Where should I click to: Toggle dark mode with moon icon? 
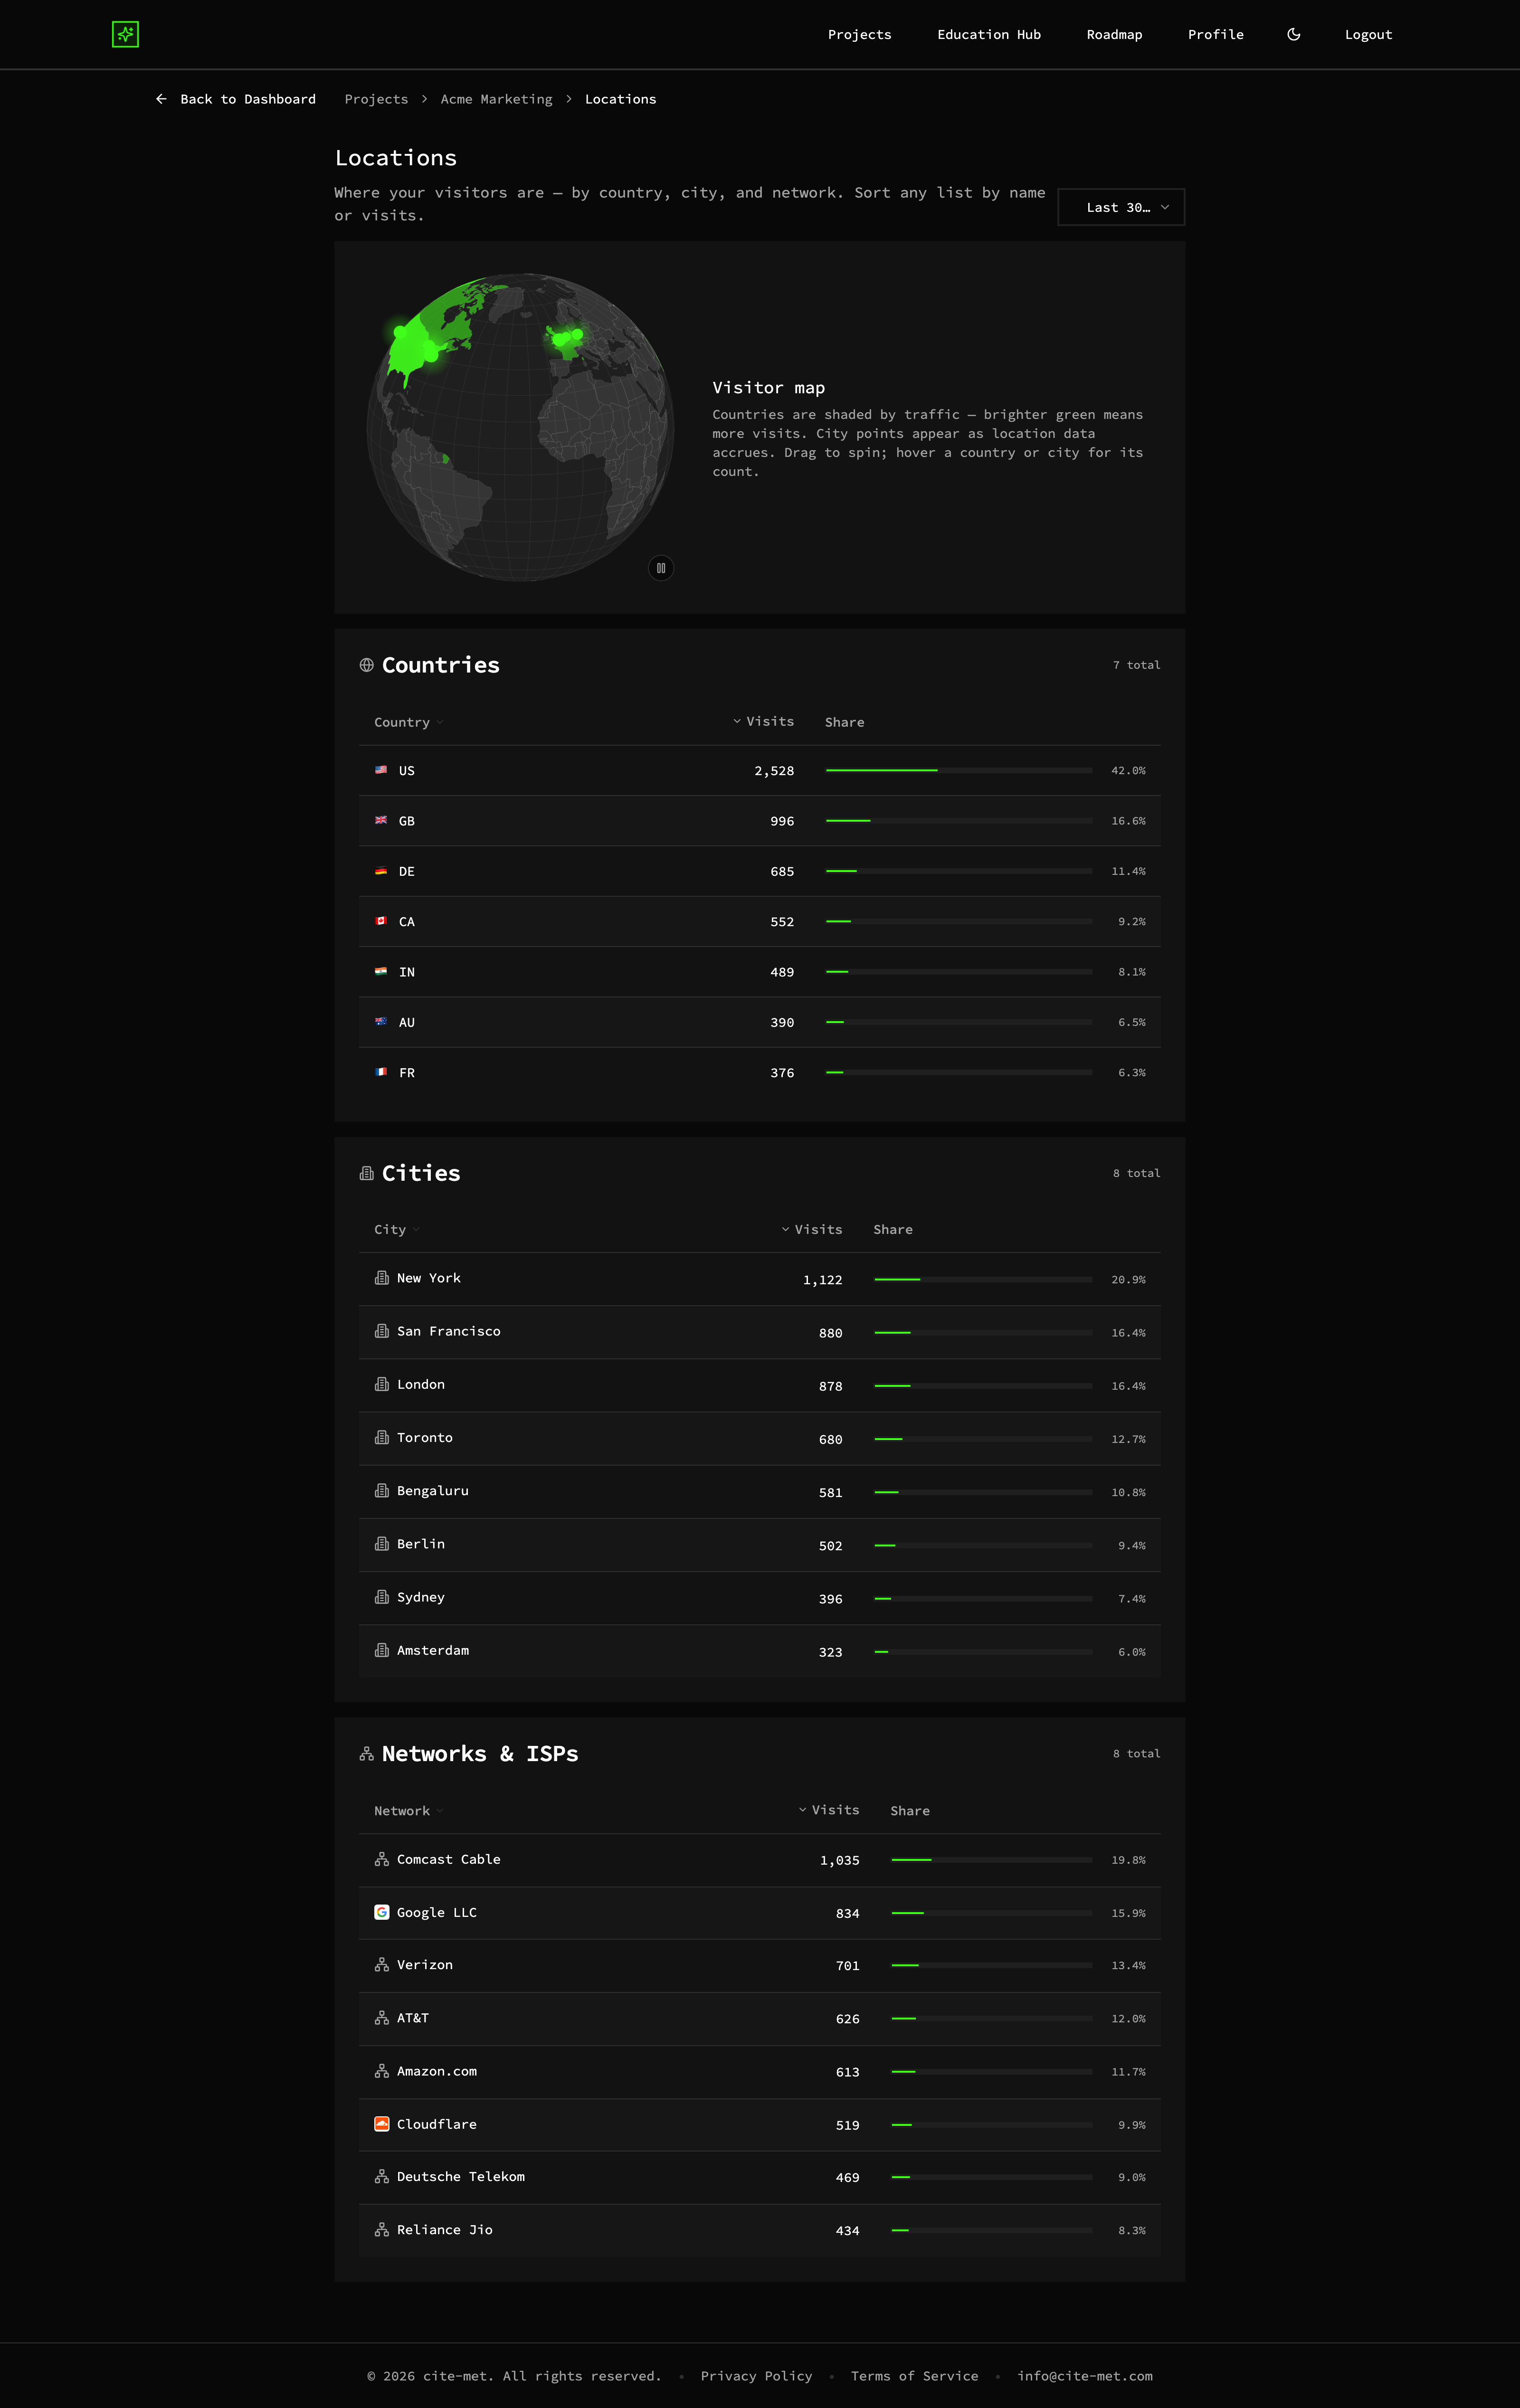[x=1293, y=34]
